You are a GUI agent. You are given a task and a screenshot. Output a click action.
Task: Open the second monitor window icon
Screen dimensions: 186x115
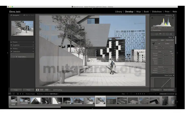pos(14,94)
